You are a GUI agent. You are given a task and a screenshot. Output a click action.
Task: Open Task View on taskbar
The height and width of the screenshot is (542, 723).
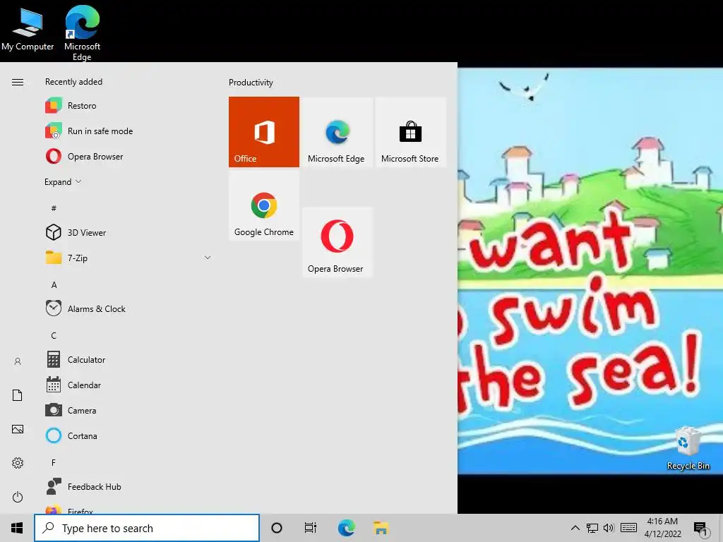tap(311, 528)
